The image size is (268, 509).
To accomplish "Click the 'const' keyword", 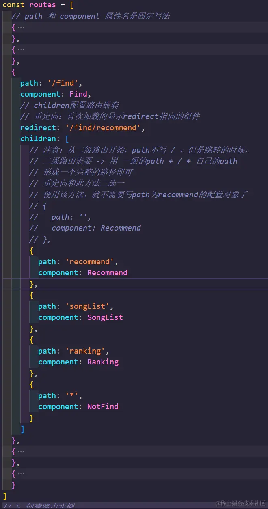I will click(x=14, y=5).
